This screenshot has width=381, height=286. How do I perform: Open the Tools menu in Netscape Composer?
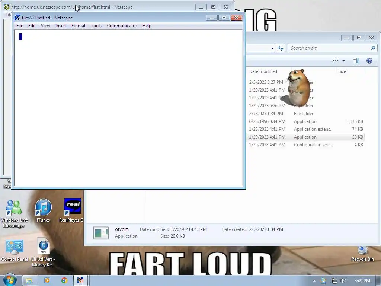pos(96,26)
